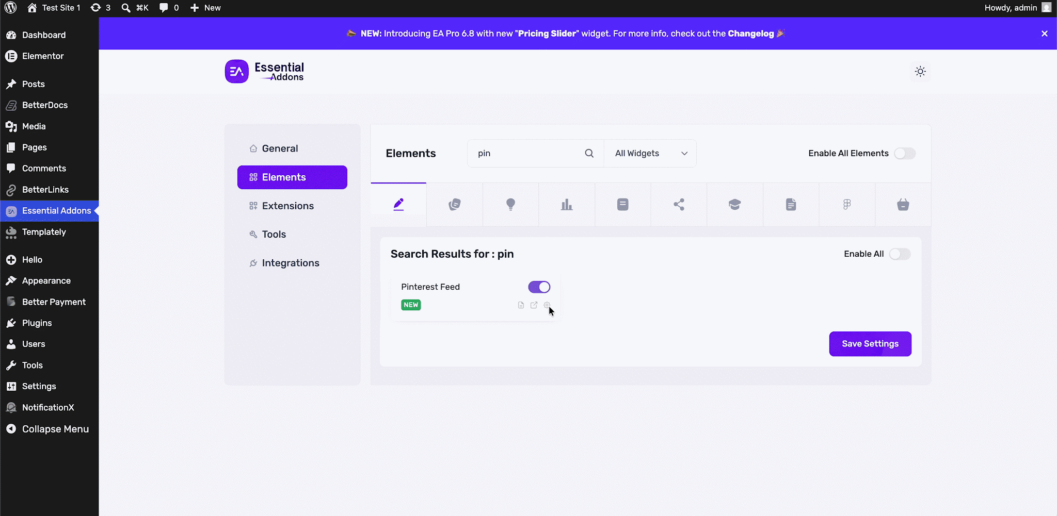The width and height of the screenshot is (1057, 516).
Task: Open Pinterest Feed settings gear icon
Action: pyautogui.click(x=547, y=305)
